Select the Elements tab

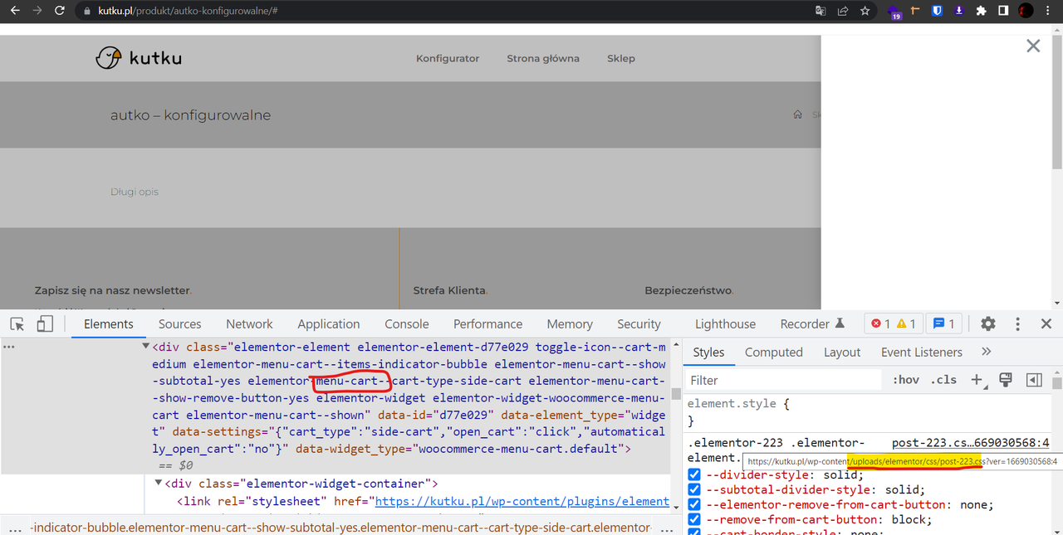click(x=109, y=323)
